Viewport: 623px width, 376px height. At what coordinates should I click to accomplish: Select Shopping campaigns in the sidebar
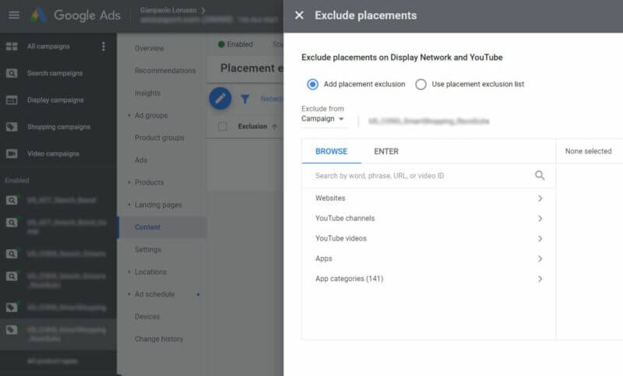click(58, 127)
